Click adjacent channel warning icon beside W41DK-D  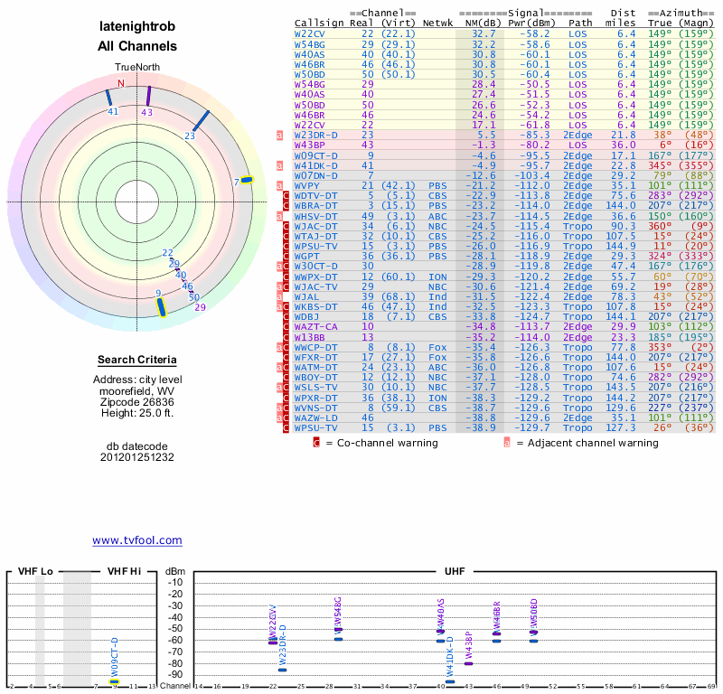point(280,165)
